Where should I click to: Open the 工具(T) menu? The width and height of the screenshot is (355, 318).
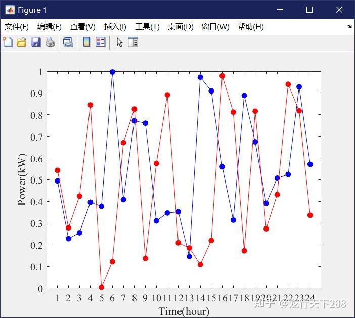click(x=147, y=27)
